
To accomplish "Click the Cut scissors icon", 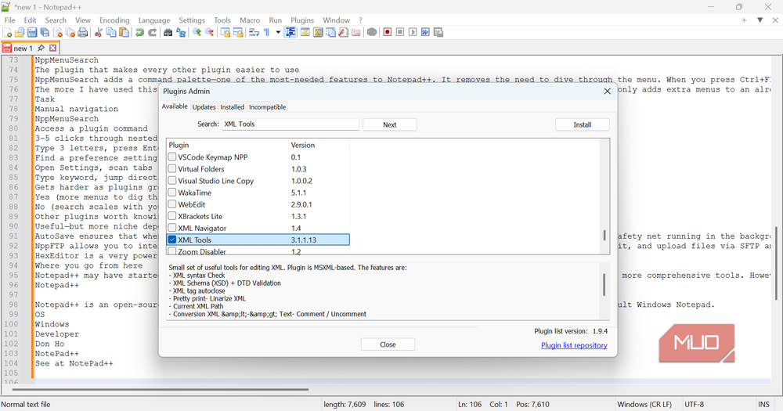I will pyautogui.click(x=99, y=32).
